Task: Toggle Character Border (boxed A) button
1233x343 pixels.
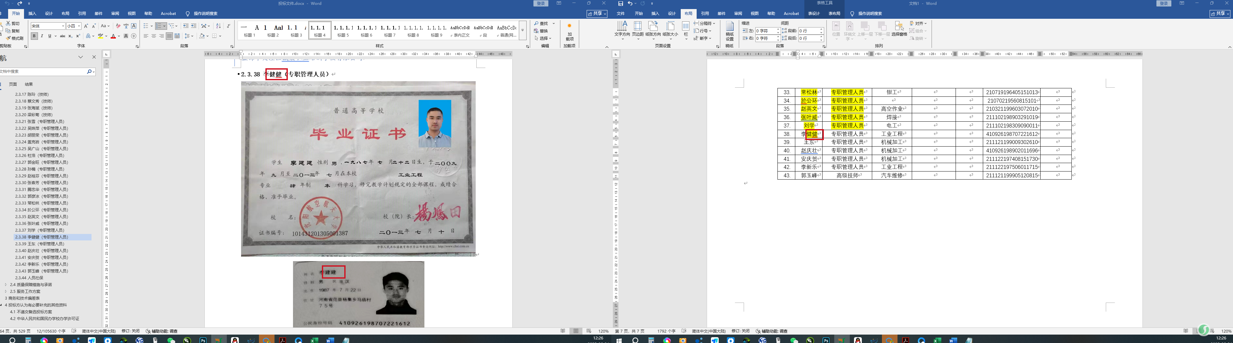Action: [x=134, y=26]
